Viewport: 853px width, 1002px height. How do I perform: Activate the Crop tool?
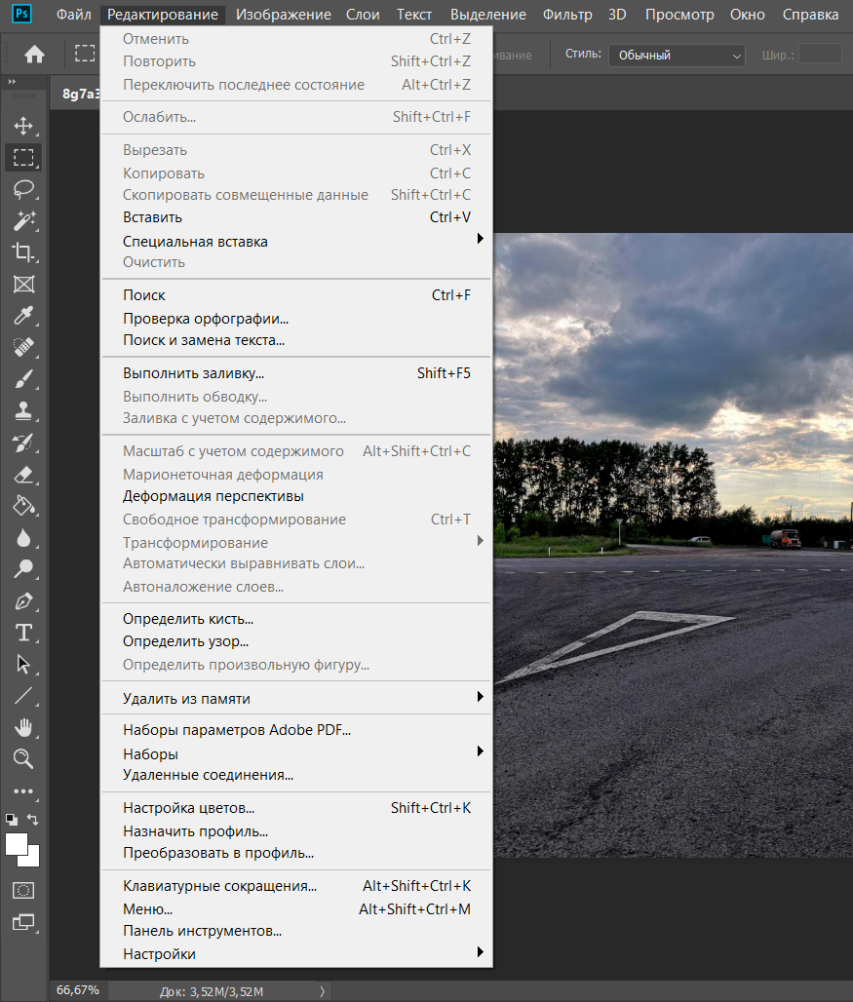23,252
